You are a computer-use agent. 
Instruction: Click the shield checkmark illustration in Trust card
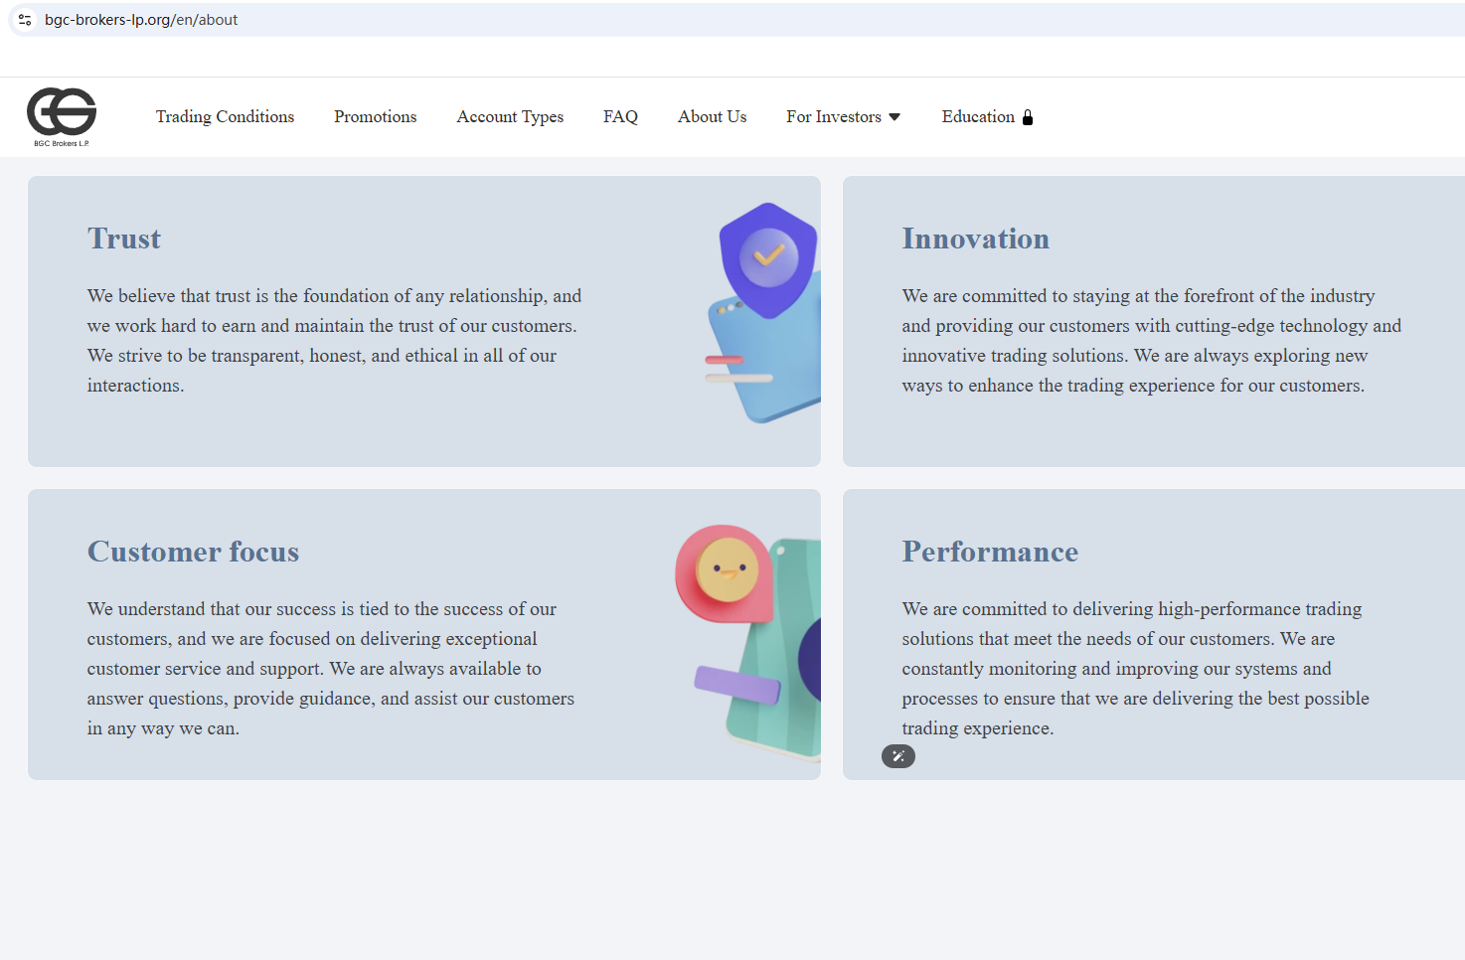pos(768,260)
